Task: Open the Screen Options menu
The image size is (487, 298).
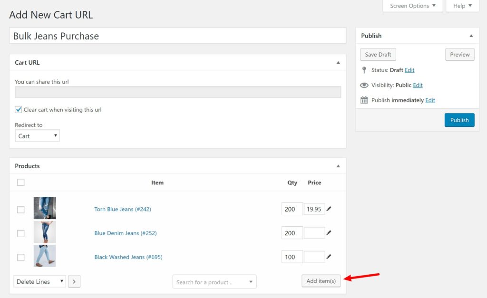Action: pos(412,6)
